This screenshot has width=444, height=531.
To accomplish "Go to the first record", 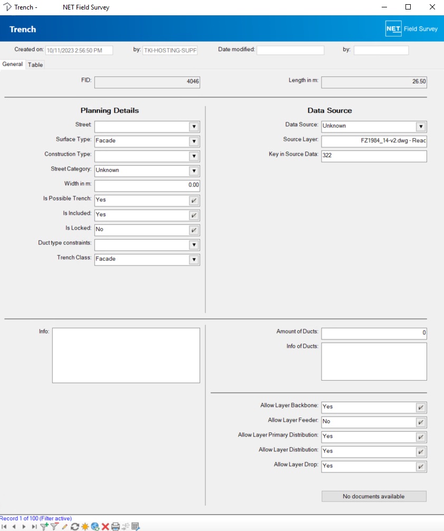I will [x=4, y=527].
